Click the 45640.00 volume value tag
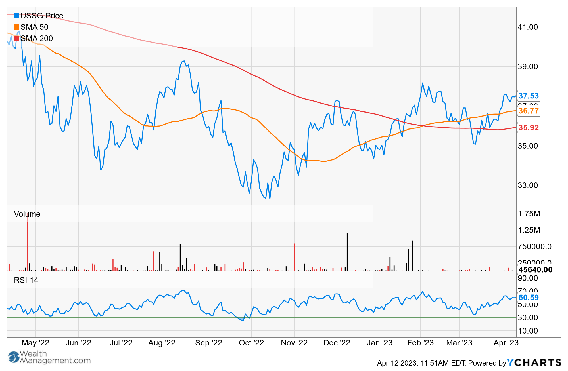This screenshot has width=568, height=371. pyautogui.click(x=535, y=269)
